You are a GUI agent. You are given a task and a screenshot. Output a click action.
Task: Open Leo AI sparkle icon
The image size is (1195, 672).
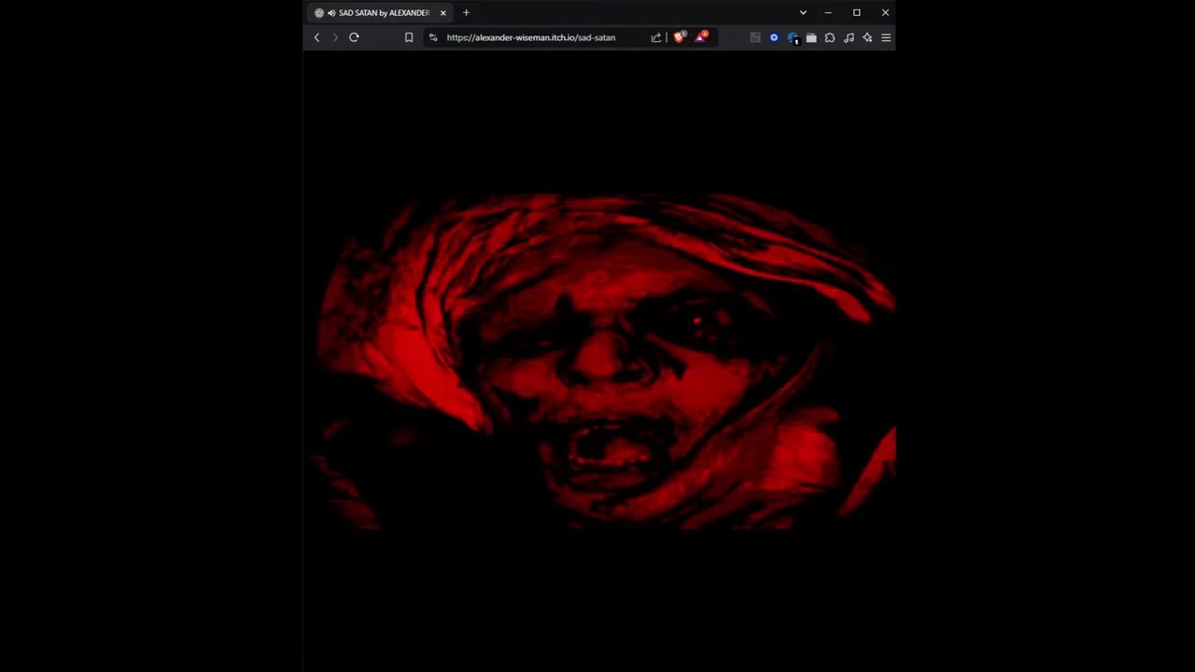(x=867, y=37)
